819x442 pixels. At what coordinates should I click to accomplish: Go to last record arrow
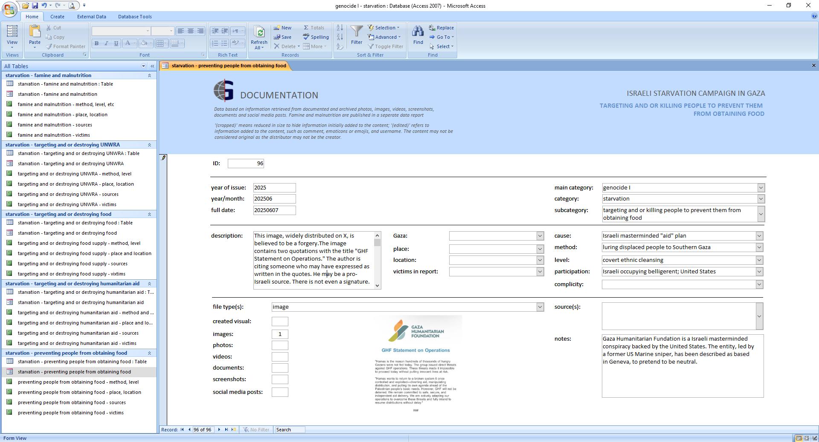tap(226, 430)
